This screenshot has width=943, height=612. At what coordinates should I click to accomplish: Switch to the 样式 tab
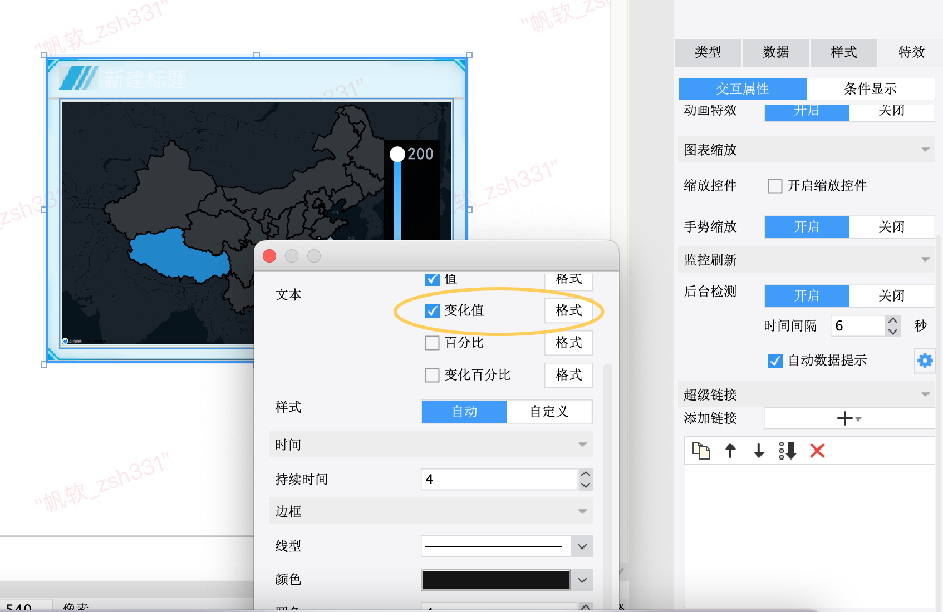[x=843, y=52]
